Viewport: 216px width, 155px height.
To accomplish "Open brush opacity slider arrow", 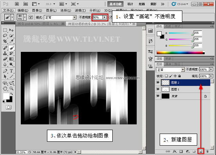I will tap(104, 17).
